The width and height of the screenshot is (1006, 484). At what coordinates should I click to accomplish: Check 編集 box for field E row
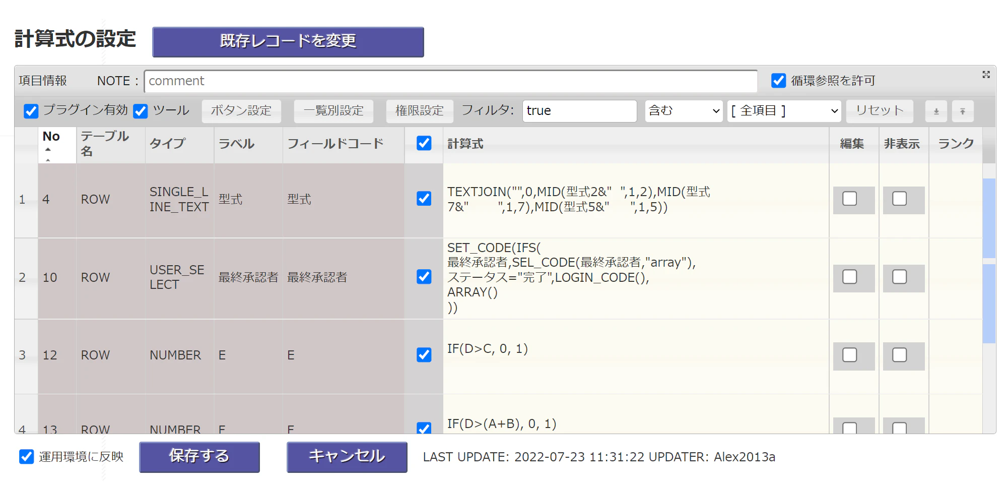pyautogui.click(x=850, y=355)
